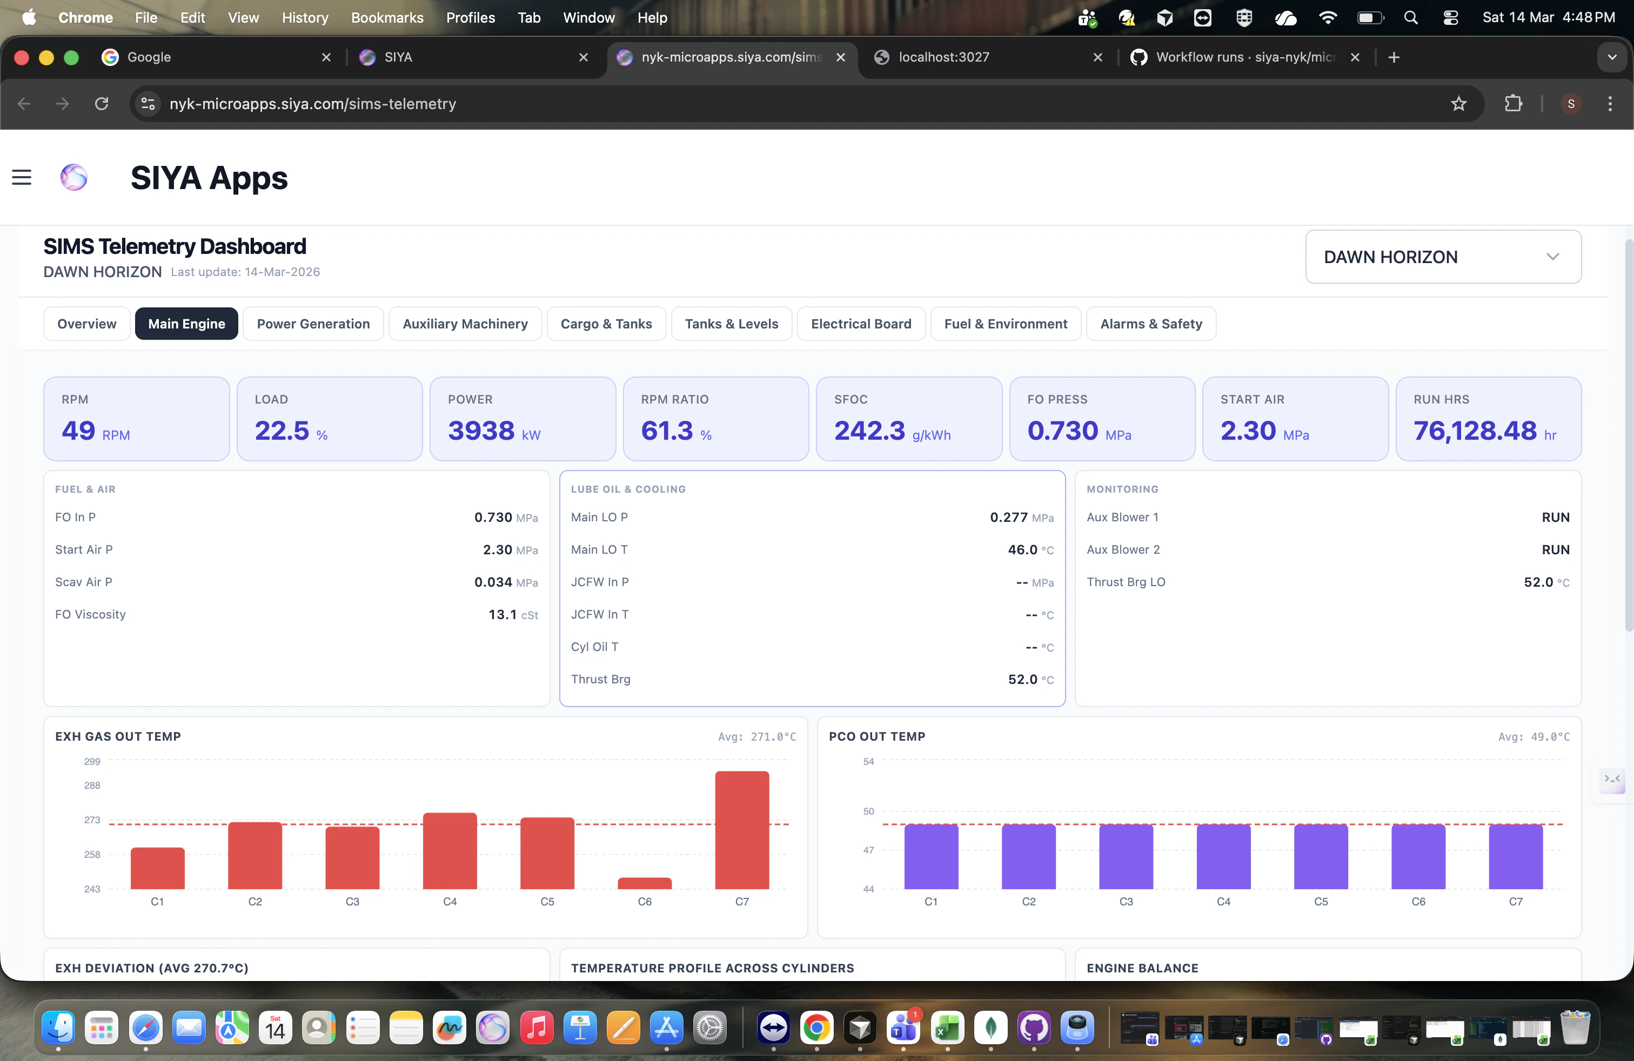Viewport: 1634px width, 1061px height.
Task: Click the SIYA logo icon
Action: (73, 178)
